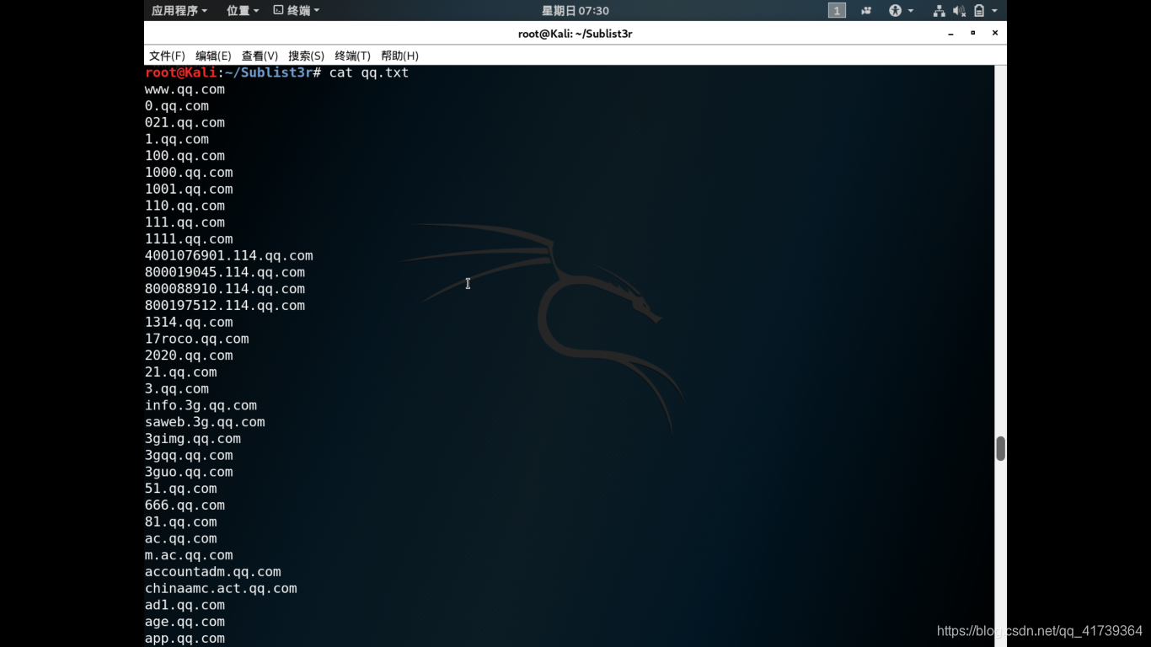Click the line 1.qq.com
Screen dimensions: 1151x647
[x=177, y=139]
